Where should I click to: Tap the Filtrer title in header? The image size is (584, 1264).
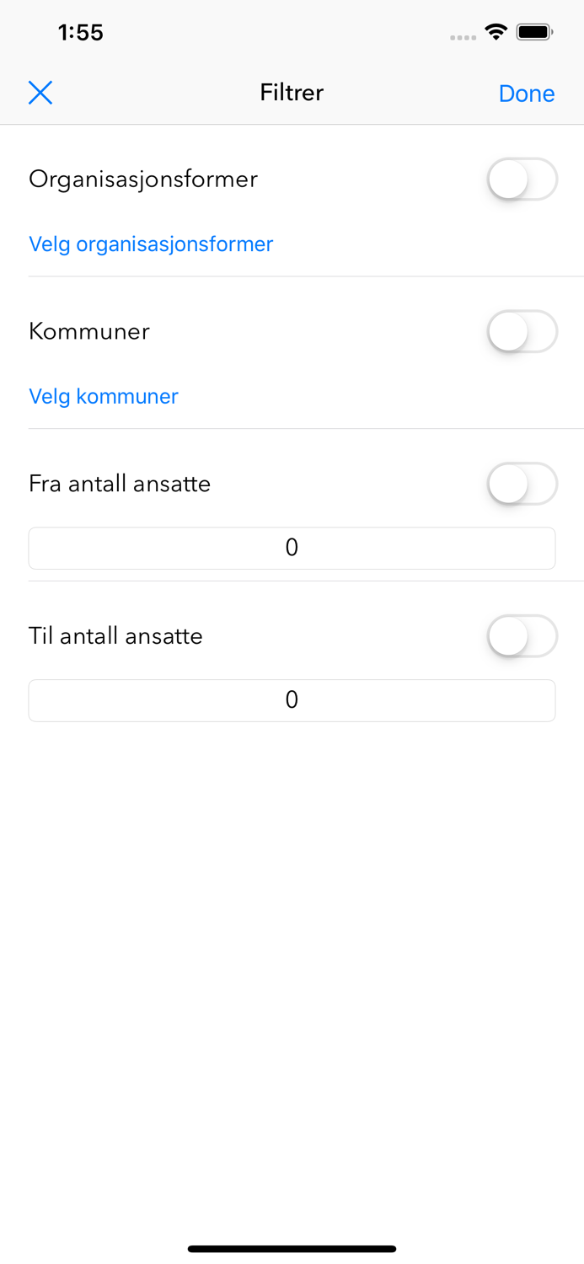[292, 93]
